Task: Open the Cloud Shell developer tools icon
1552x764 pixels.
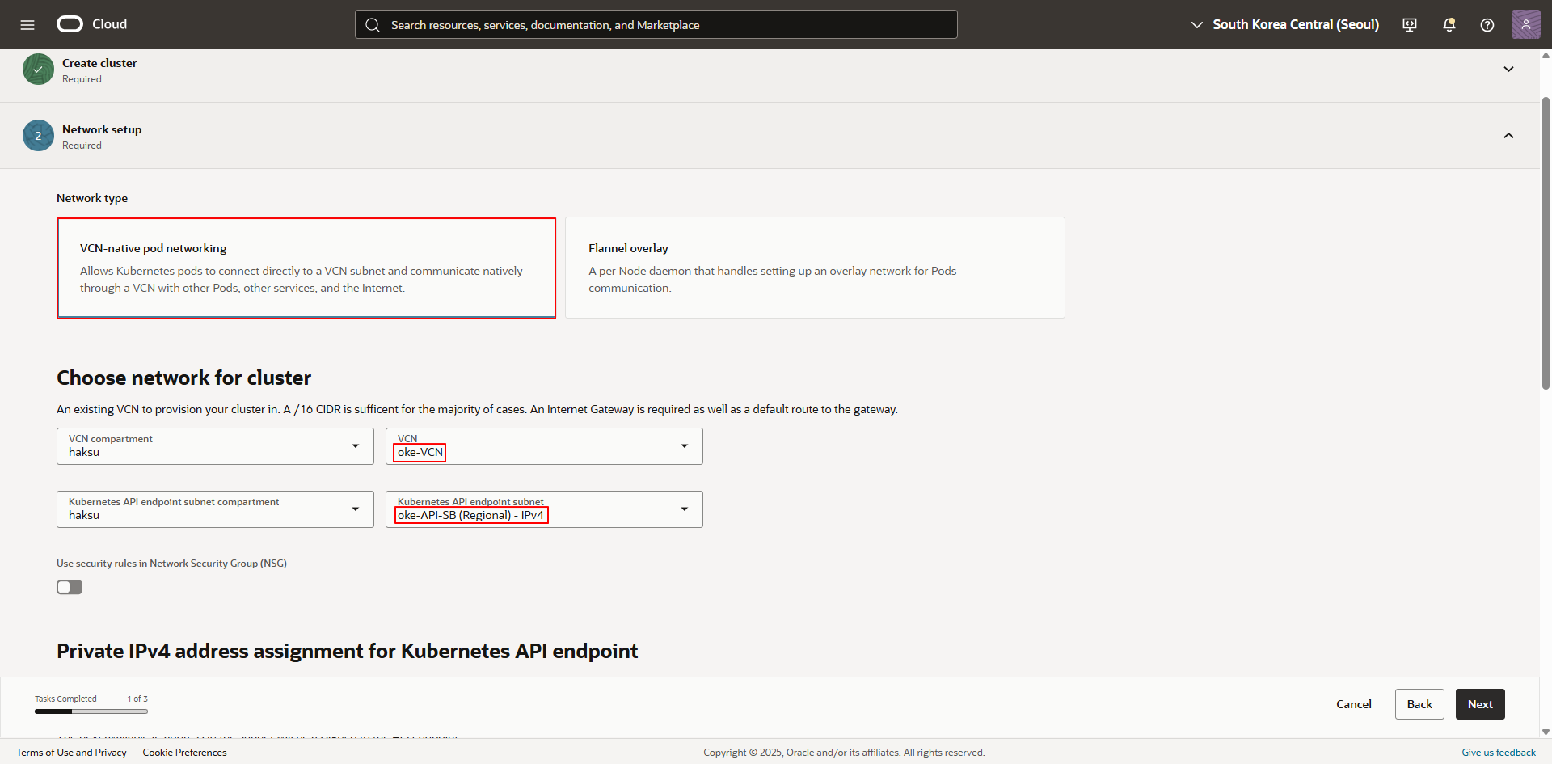Action: (1410, 24)
